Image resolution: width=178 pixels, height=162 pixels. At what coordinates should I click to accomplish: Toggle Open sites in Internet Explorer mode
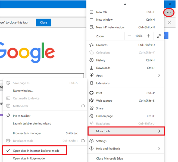pyautogui.click(x=35, y=150)
